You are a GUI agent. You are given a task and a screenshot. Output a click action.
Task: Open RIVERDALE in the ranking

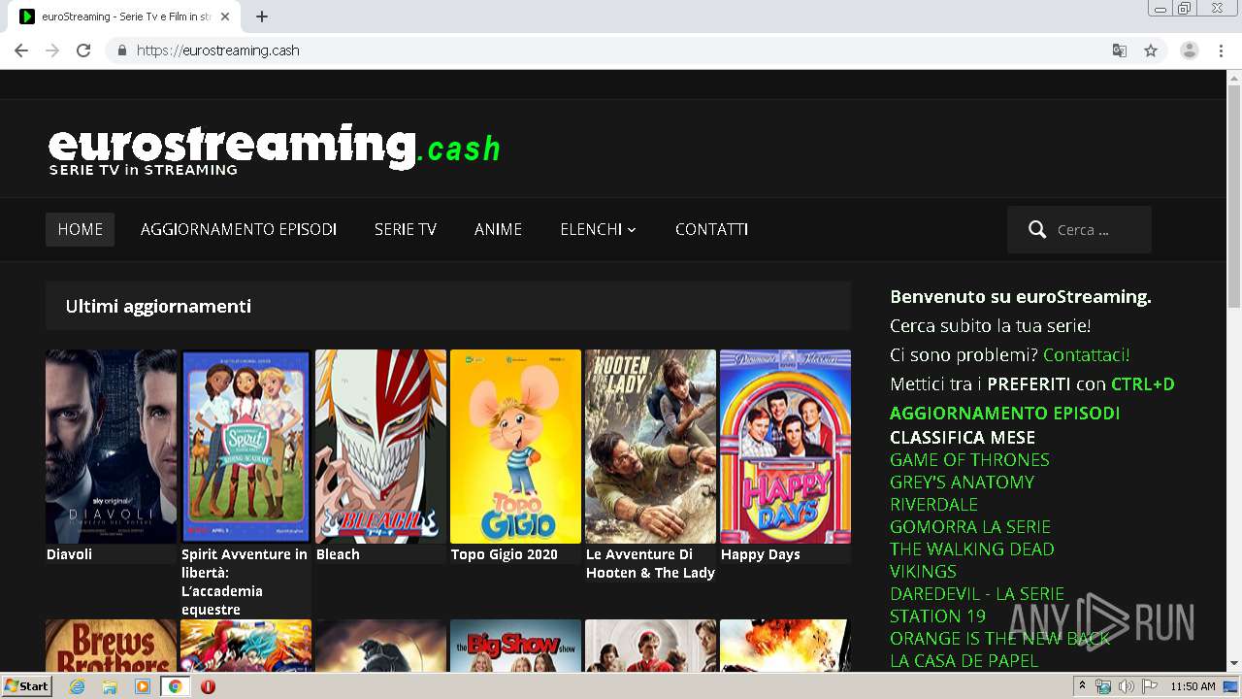[x=933, y=504]
